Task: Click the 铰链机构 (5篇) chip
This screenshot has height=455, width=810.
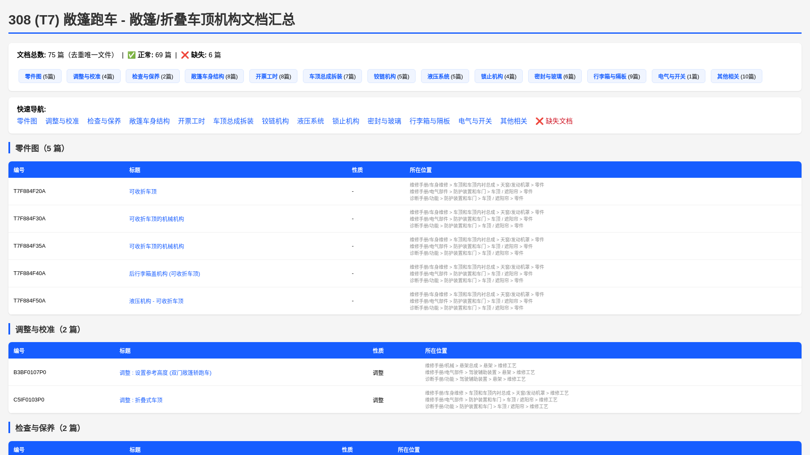Action: [x=391, y=76]
